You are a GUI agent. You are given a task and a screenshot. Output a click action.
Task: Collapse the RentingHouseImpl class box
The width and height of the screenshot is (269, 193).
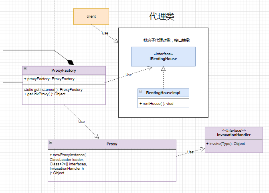(141, 92)
